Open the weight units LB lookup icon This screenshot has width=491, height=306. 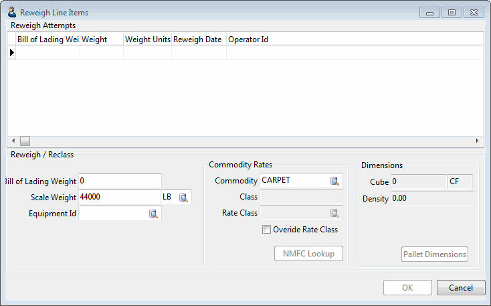pos(183,198)
